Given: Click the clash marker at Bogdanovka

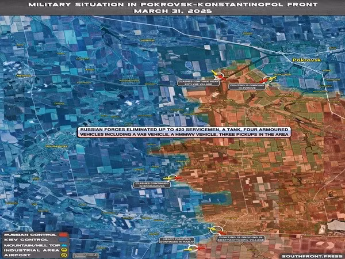Looking at the screenshot, I should (x=172, y=178).
